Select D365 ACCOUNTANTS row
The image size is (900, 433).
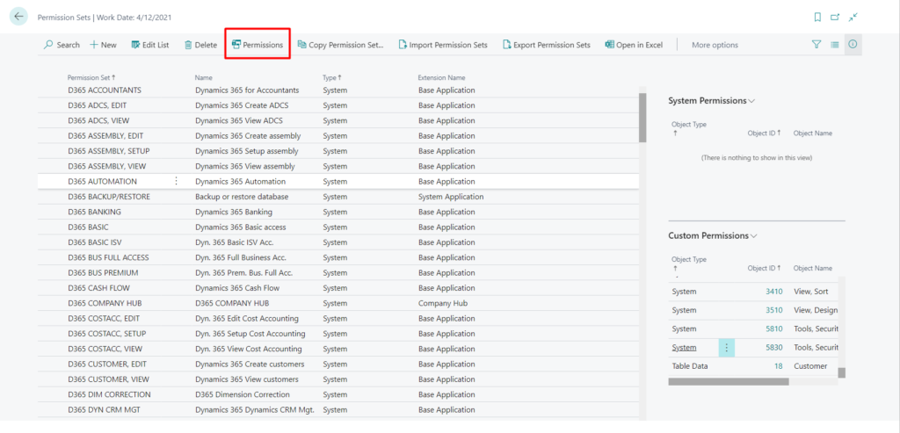[x=338, y=90]
